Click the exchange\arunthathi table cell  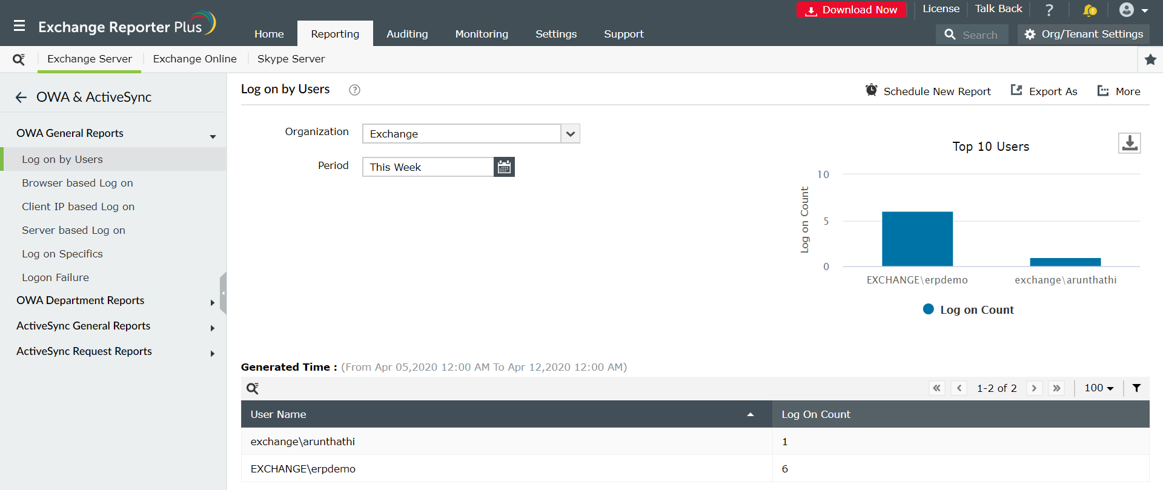point(506,442)
